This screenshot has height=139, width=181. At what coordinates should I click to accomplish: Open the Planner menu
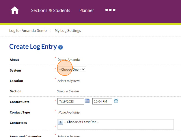point(87,10)
